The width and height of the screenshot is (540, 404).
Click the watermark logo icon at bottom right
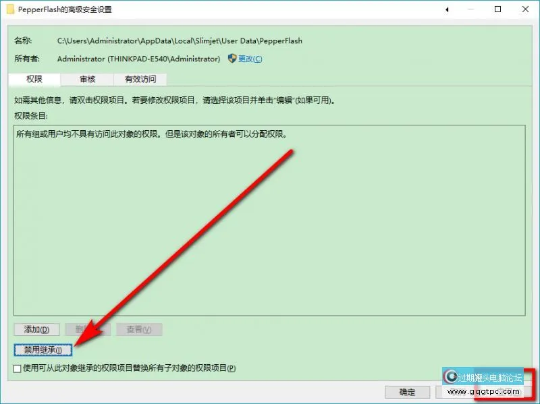(x=450, y=378)
